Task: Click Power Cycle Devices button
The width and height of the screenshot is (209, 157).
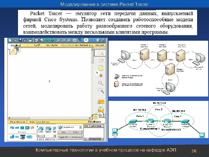Action: (39, 122)
